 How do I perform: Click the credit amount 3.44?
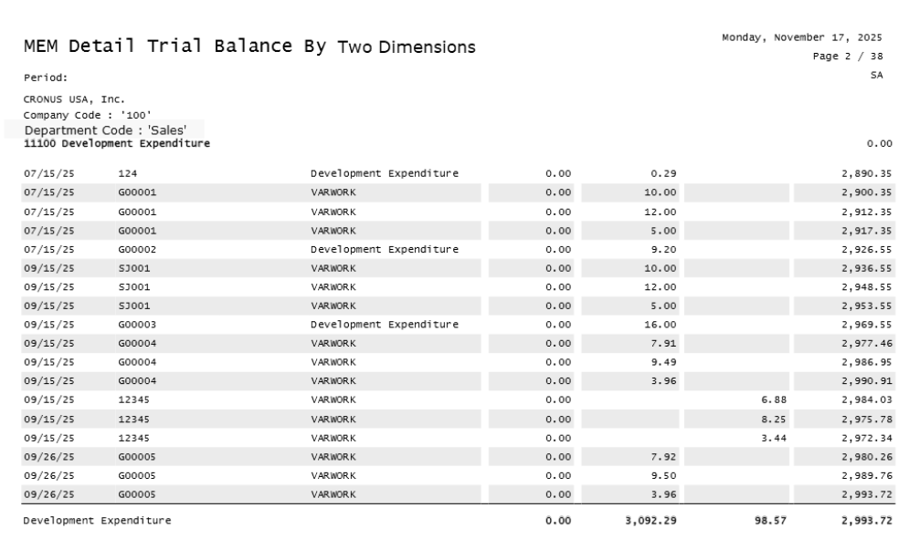click(774, 439)
